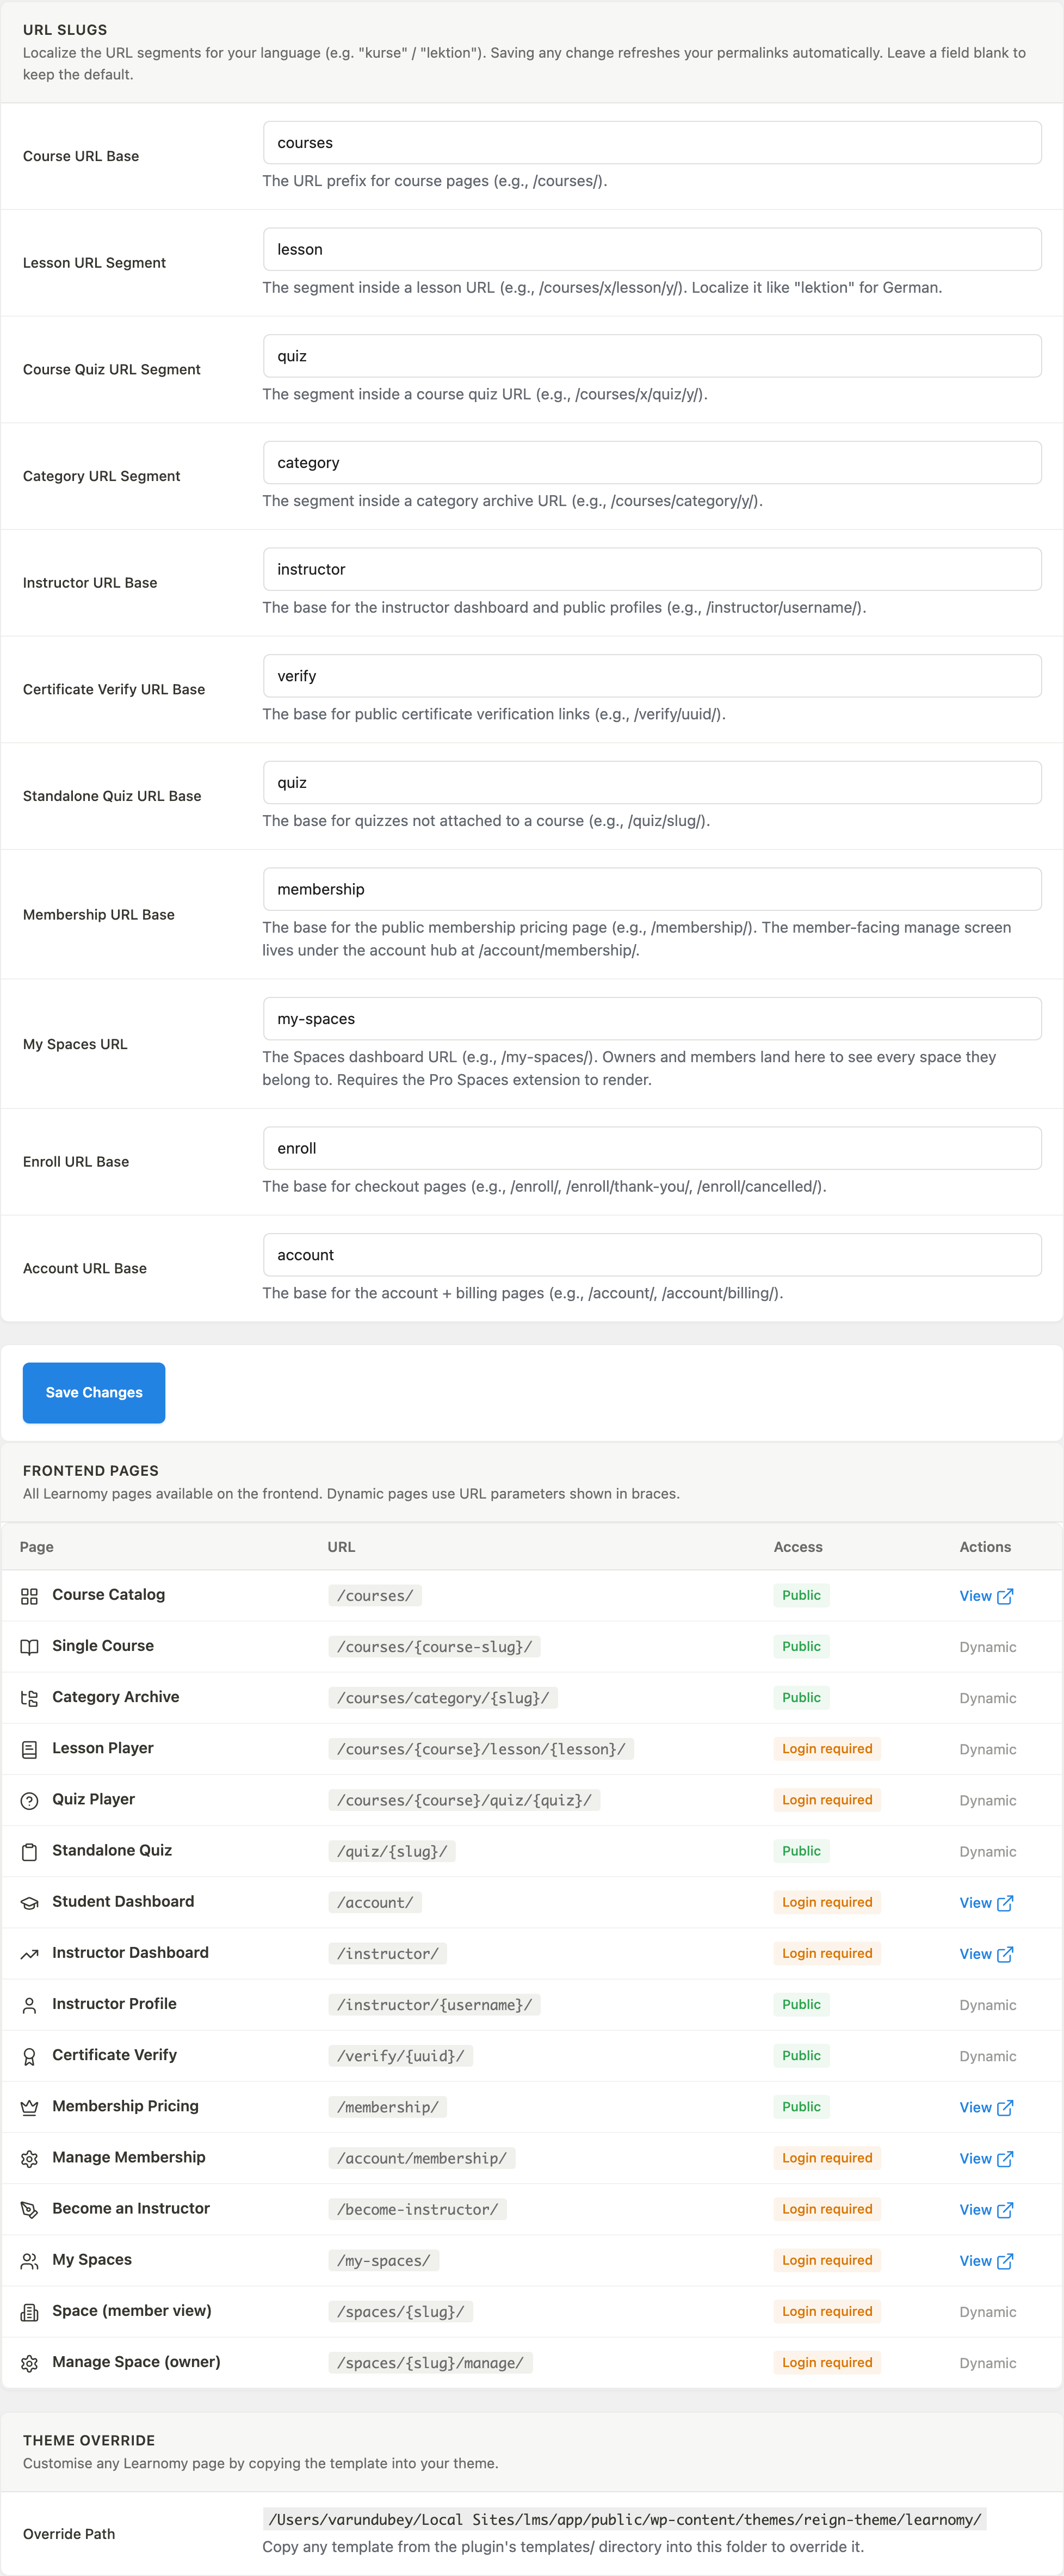Click the Certificate Verify award icon
Viewport: 1064px width, 2576px height.
(29, 2056)
